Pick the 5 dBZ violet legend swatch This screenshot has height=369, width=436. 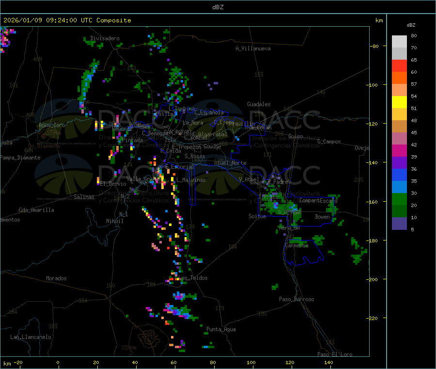pos(399,224)
